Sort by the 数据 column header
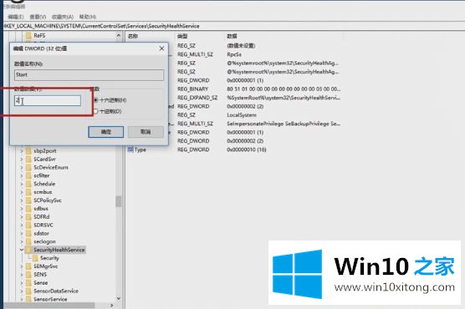 pos(232,36)
